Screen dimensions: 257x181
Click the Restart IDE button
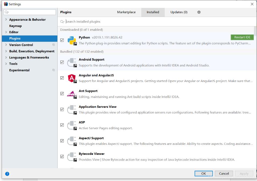tap(242, 37)
